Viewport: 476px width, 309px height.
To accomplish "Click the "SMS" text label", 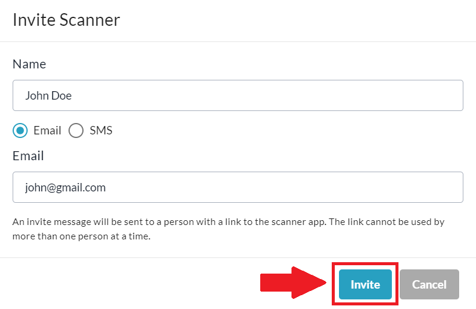I will 101,130.
